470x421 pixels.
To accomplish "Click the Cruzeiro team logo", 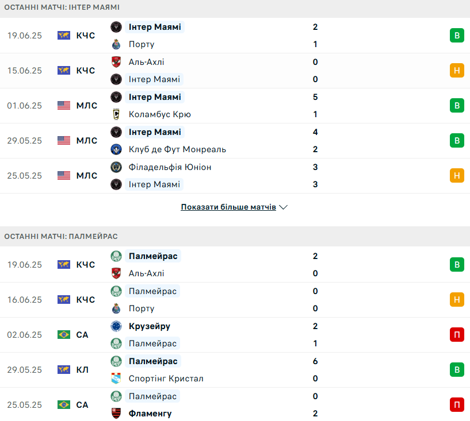I will 116,326.
